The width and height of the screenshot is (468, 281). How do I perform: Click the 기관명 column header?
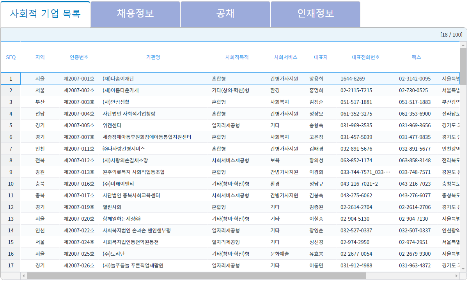pos(153,57)
